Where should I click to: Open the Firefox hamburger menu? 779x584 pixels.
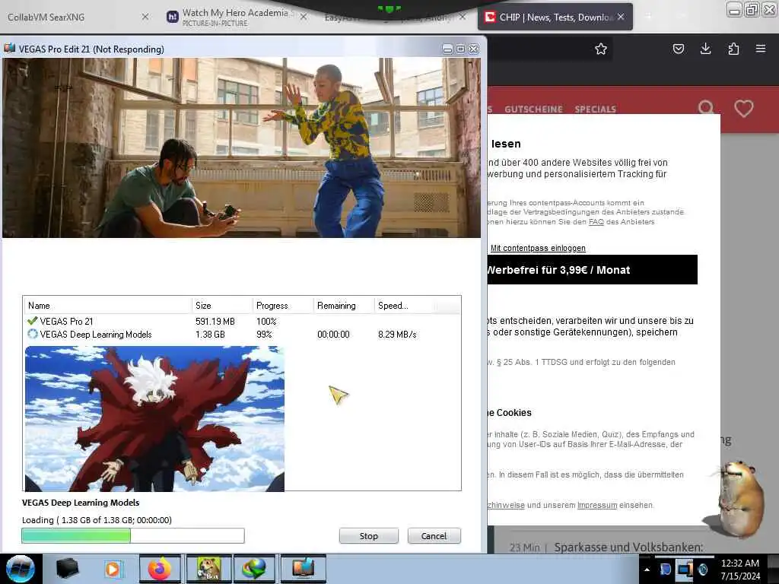click(761, 49)
